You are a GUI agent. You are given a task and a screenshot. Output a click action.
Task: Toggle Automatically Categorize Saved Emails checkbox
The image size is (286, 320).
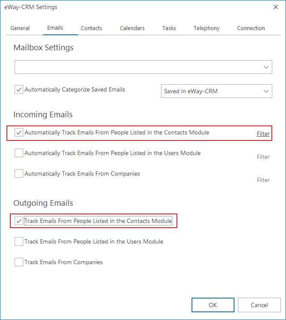coord(19,90)
